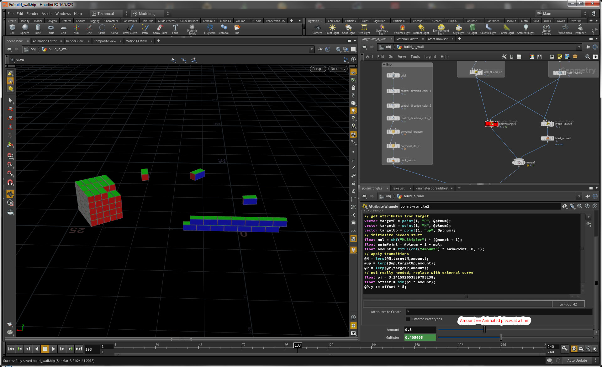Screen dimensions: 602x367
Task: Click the obj path button in Scene View
Action: point(30,49)
